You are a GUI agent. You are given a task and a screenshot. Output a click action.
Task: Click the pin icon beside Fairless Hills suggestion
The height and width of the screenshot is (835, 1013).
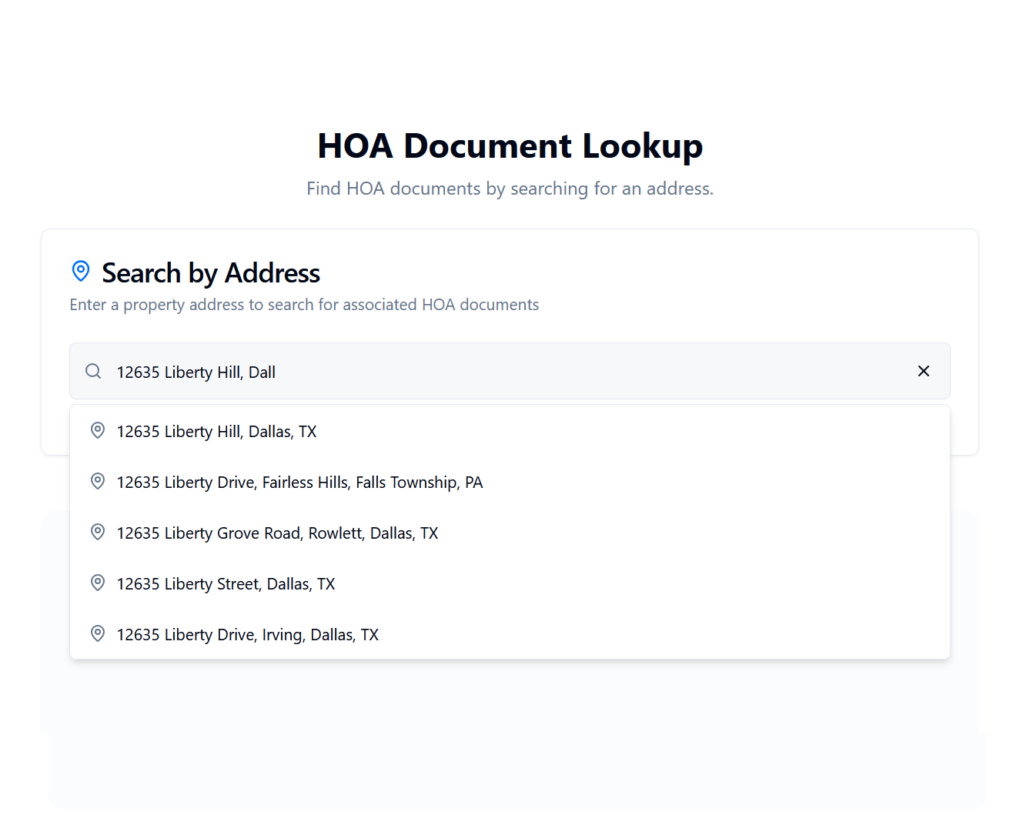click(x=98, y=481)
